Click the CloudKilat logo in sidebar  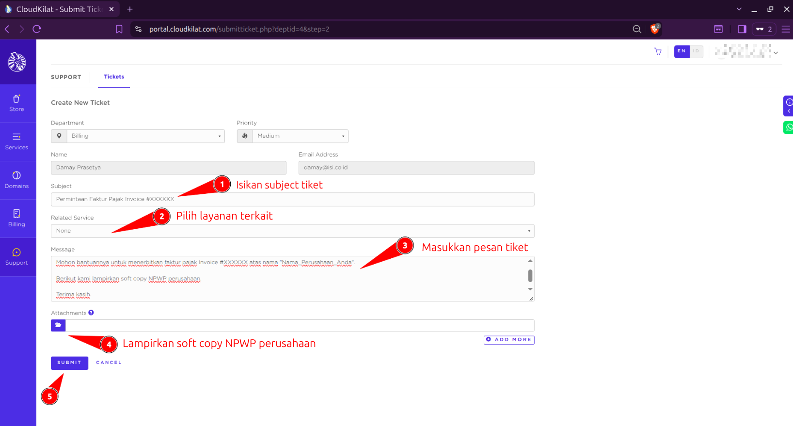click(x=17, y=62)
